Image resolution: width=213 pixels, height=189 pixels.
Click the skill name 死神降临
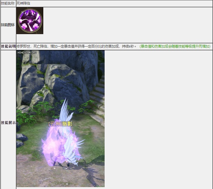point(23,4)
